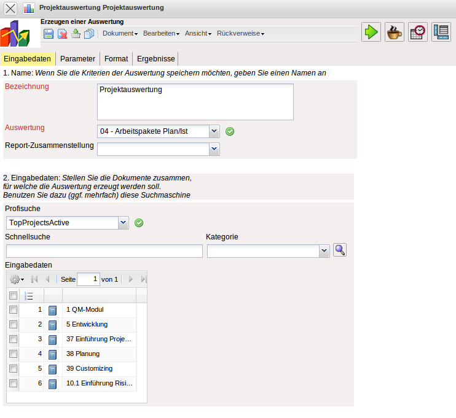Click the coffee cup icon
This screenshot has height=418, width=456.
395,32
